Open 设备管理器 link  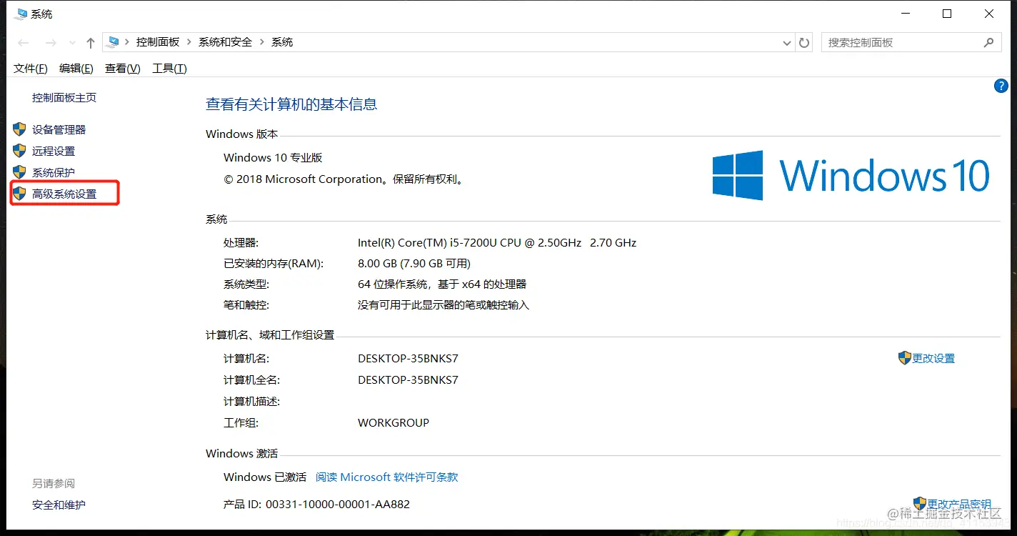(59, 129)
